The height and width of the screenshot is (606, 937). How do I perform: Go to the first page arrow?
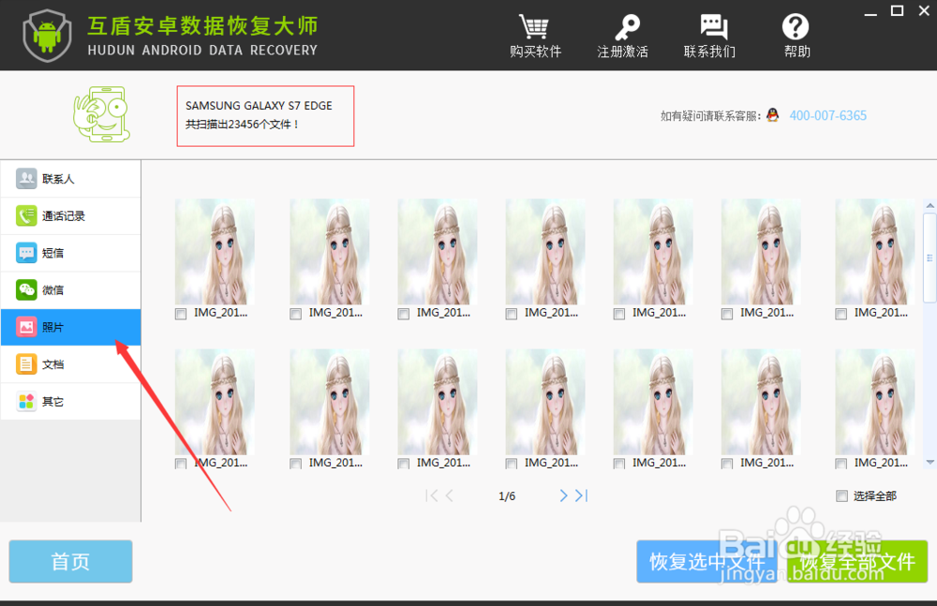coord(431,495)
